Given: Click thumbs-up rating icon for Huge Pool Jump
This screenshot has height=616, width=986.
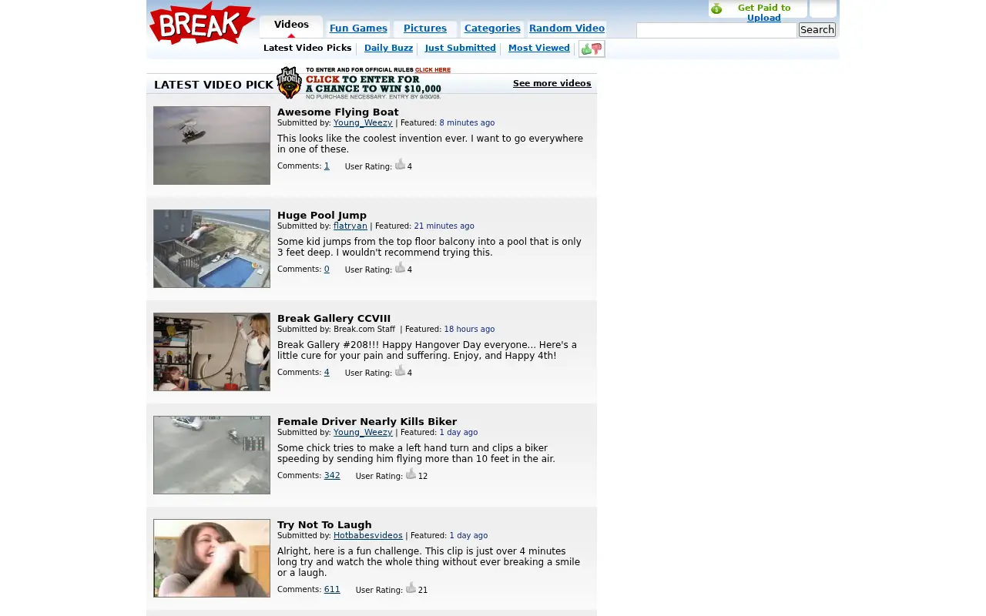Looking at the screenshot, I should coord(400,267).
